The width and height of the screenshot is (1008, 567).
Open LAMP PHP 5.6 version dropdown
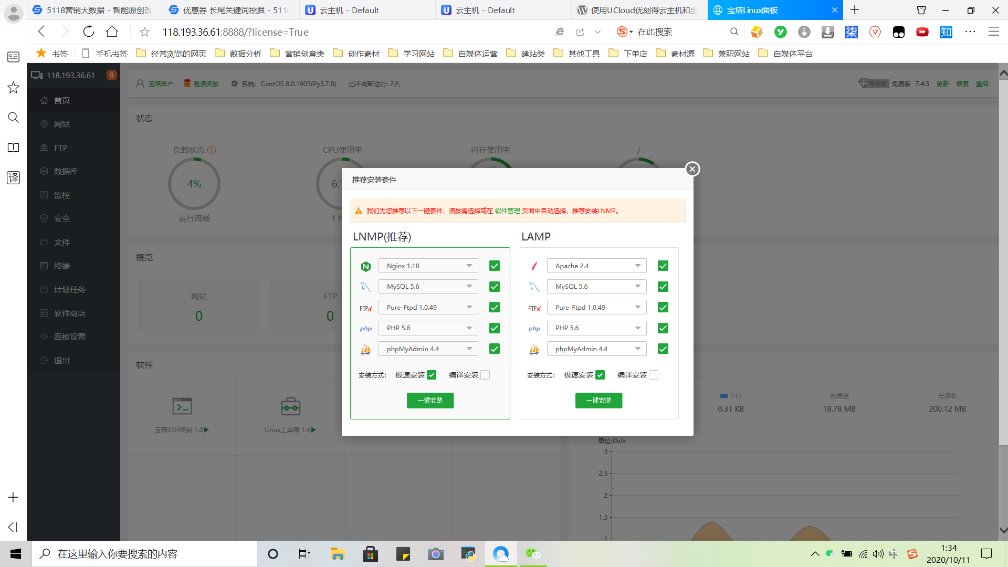(597, 328)
